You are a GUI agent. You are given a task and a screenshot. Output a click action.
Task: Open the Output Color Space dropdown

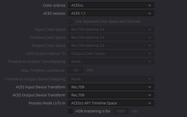click(x=111, y=45)
